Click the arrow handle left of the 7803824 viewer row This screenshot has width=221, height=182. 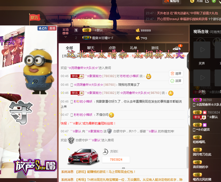coord(189,117)
